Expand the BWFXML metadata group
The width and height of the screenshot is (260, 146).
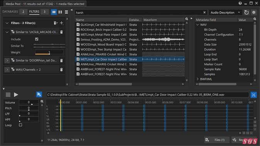coord(198,79)
